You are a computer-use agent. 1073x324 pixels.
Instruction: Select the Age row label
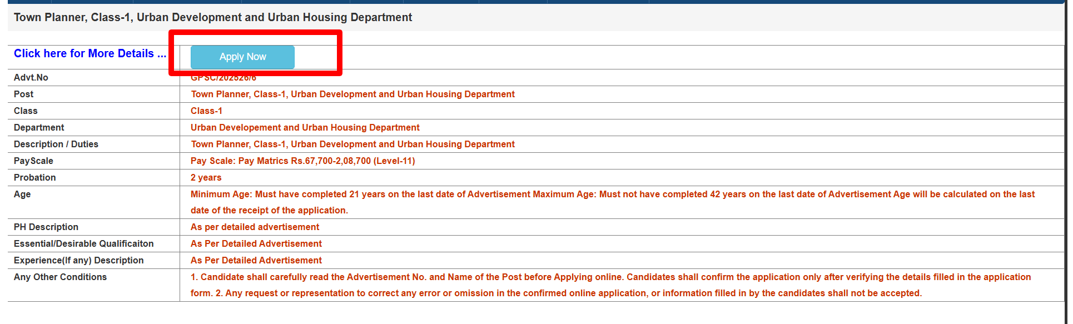[22, 194]
